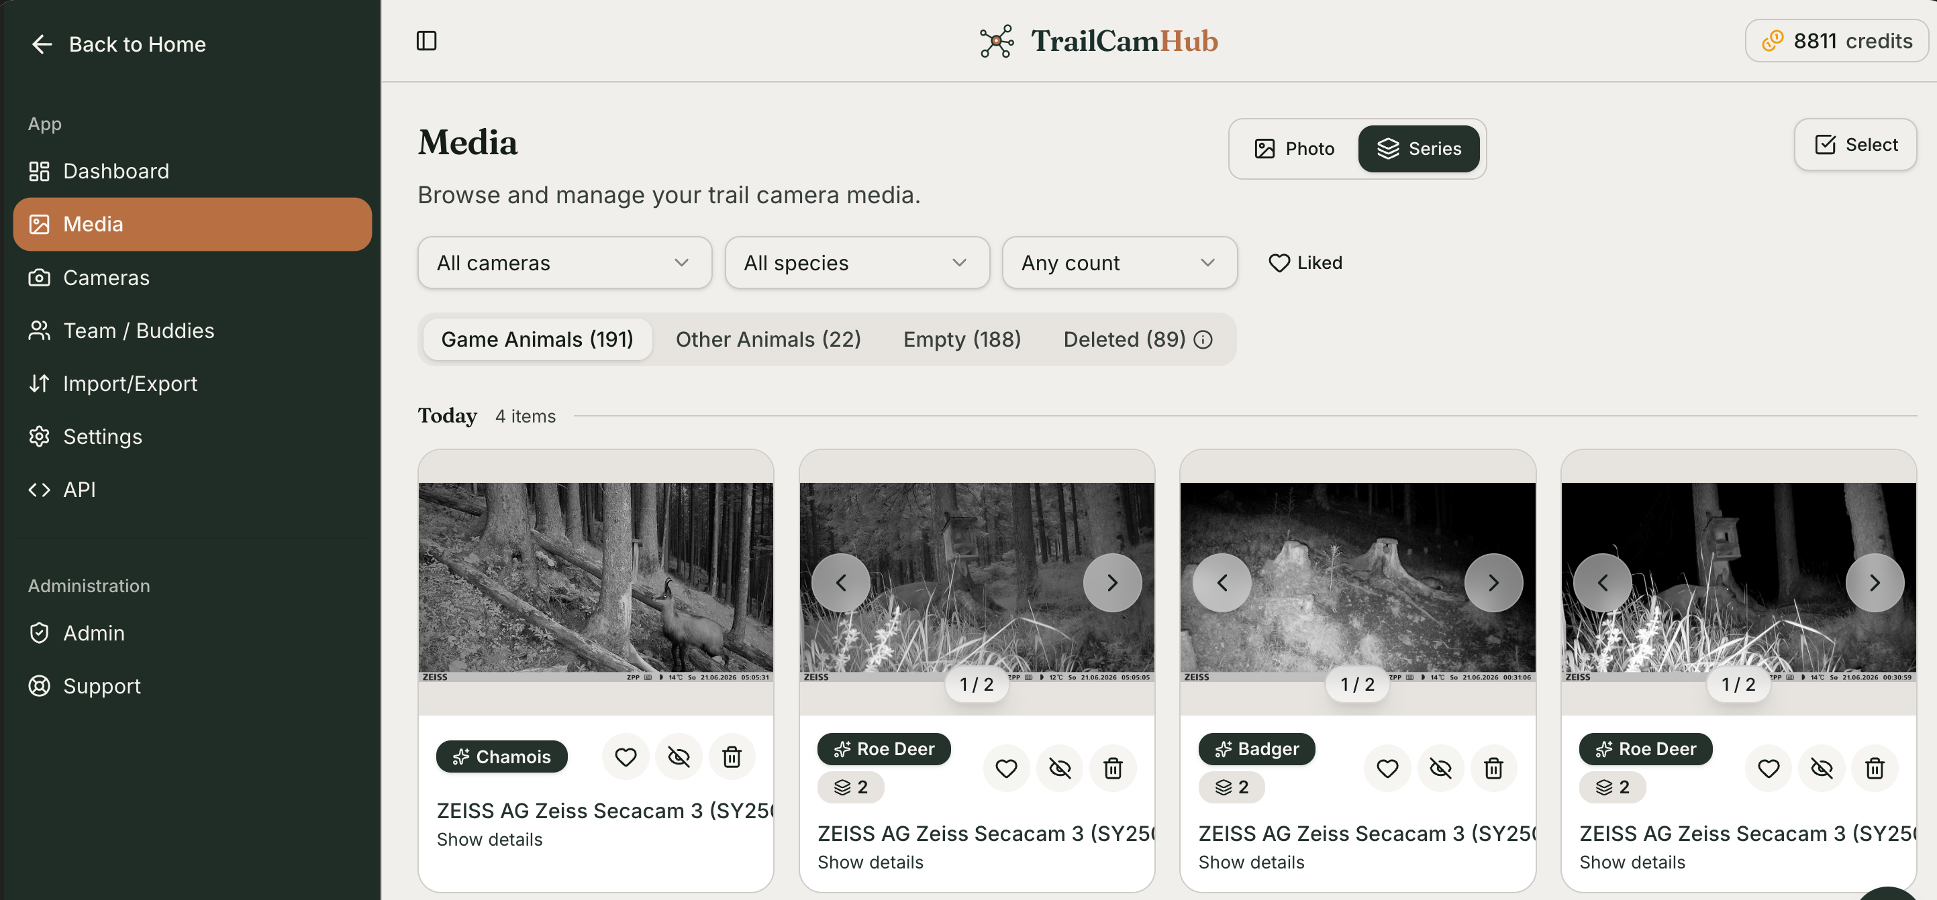Open the Chamois photo thumbnail
This screenshot has width=1937, height=900.
coord(595,582)
